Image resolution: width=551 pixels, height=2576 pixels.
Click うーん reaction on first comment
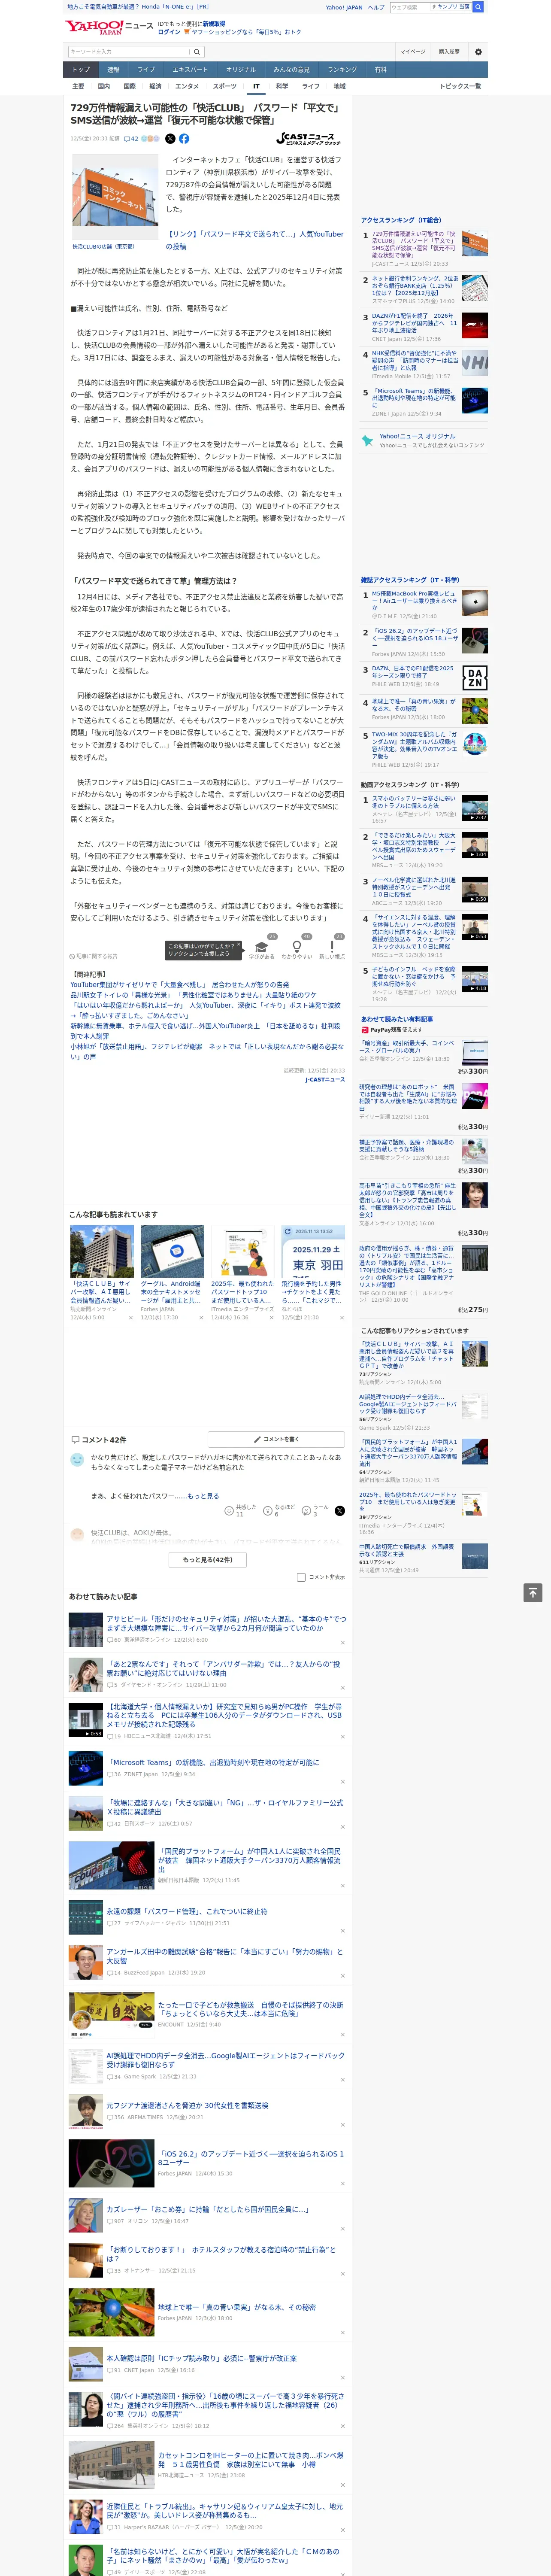(x=316, y=1510)
